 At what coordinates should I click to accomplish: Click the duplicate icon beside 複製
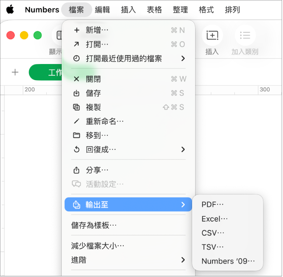(77, 107)
